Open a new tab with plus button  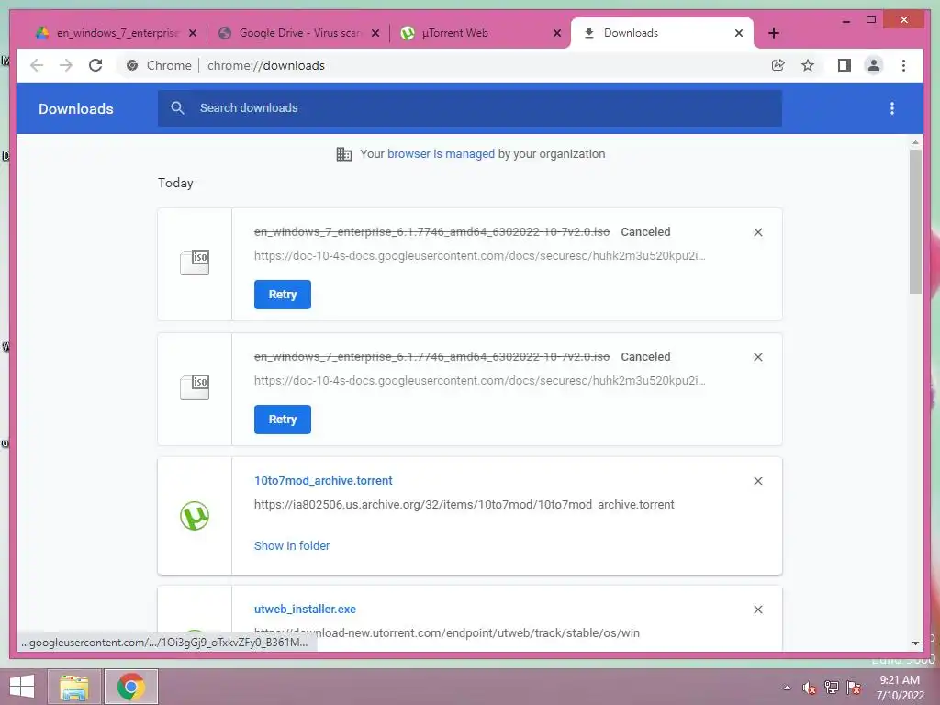(774, 33)
